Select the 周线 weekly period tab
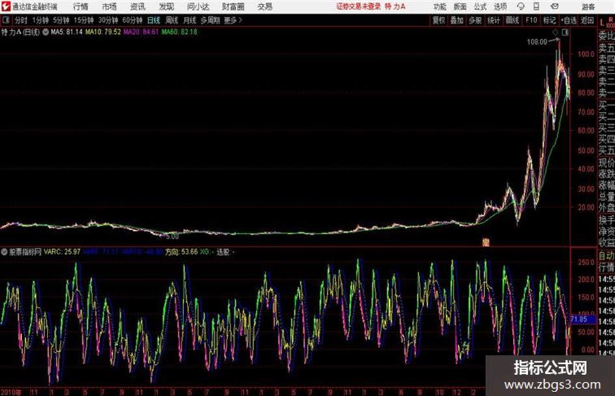 point(172,20)
